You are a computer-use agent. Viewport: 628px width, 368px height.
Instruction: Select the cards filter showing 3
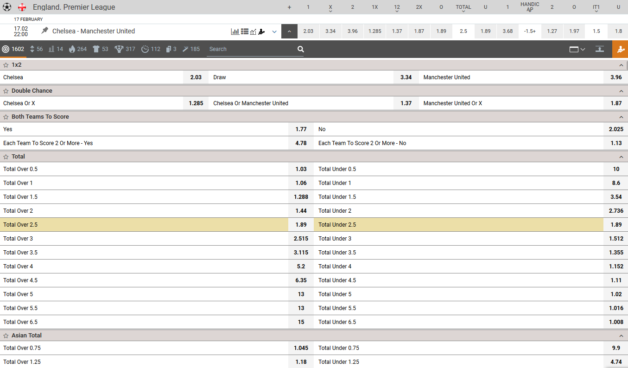point(171,49)
